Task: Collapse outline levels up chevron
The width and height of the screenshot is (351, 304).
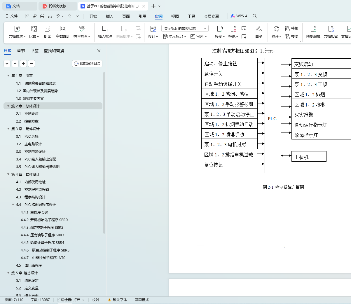Action: (15, 63)
